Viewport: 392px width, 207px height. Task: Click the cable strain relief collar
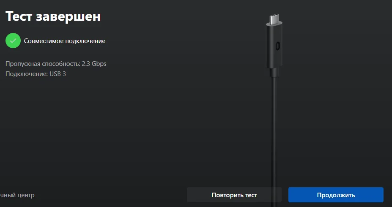(274, 72)
